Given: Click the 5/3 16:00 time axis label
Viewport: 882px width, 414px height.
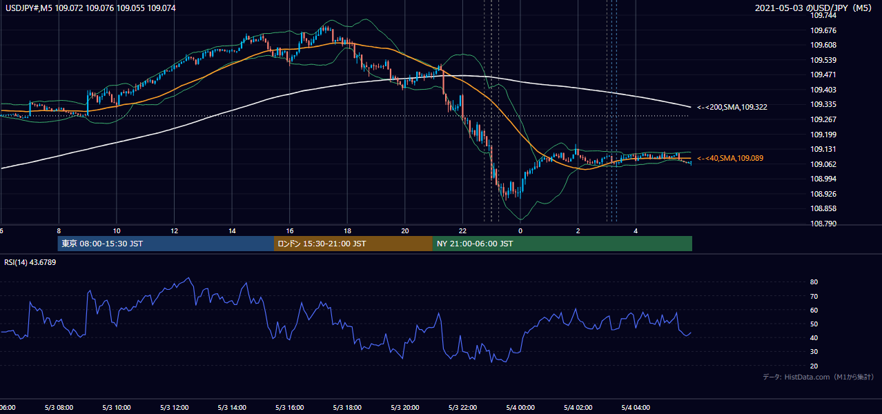Looking at the screenshot, I should (290, 408).
